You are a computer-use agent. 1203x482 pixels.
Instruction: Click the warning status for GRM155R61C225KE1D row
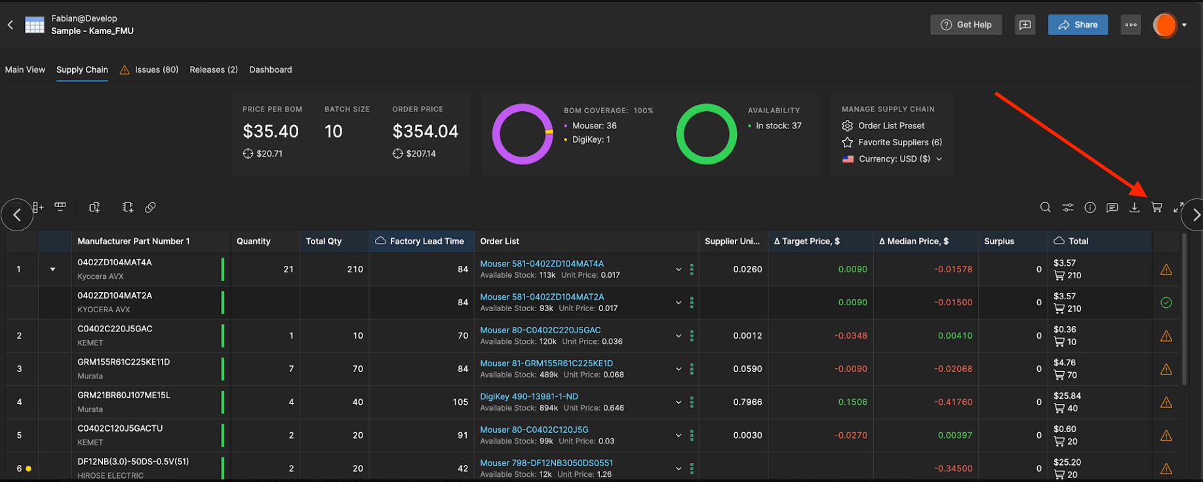pos(1166,369)
